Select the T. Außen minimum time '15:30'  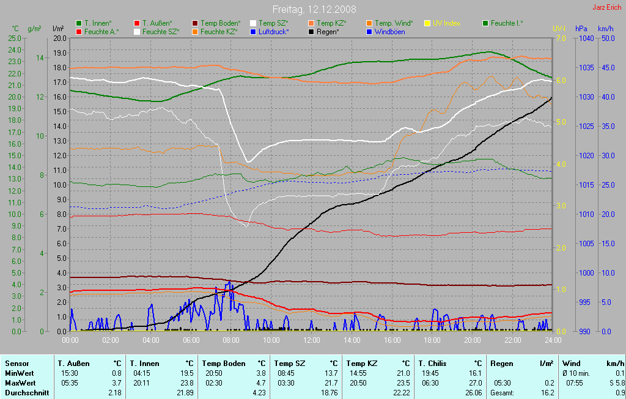tap(70, 373)
